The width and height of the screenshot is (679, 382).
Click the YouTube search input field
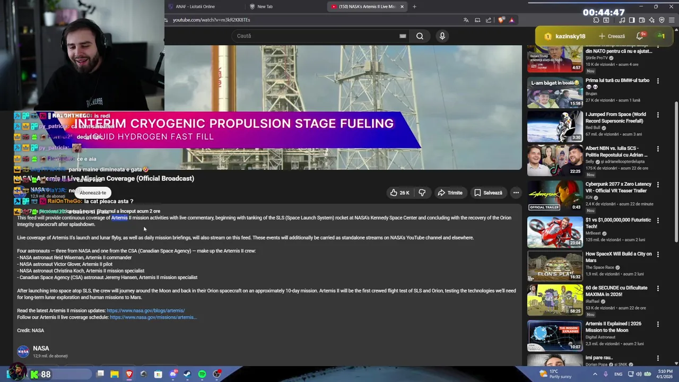click(x=316, y=36)
